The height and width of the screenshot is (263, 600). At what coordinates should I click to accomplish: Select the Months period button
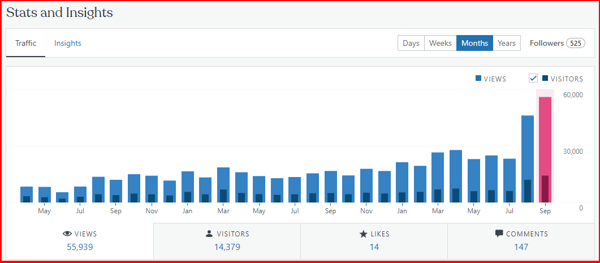pos(474,44)
